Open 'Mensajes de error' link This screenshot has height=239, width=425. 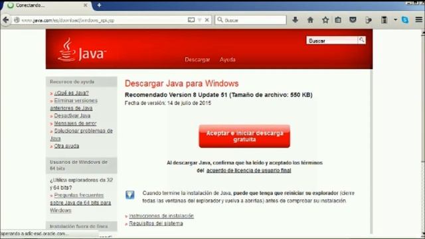click(x=75, y=123)
